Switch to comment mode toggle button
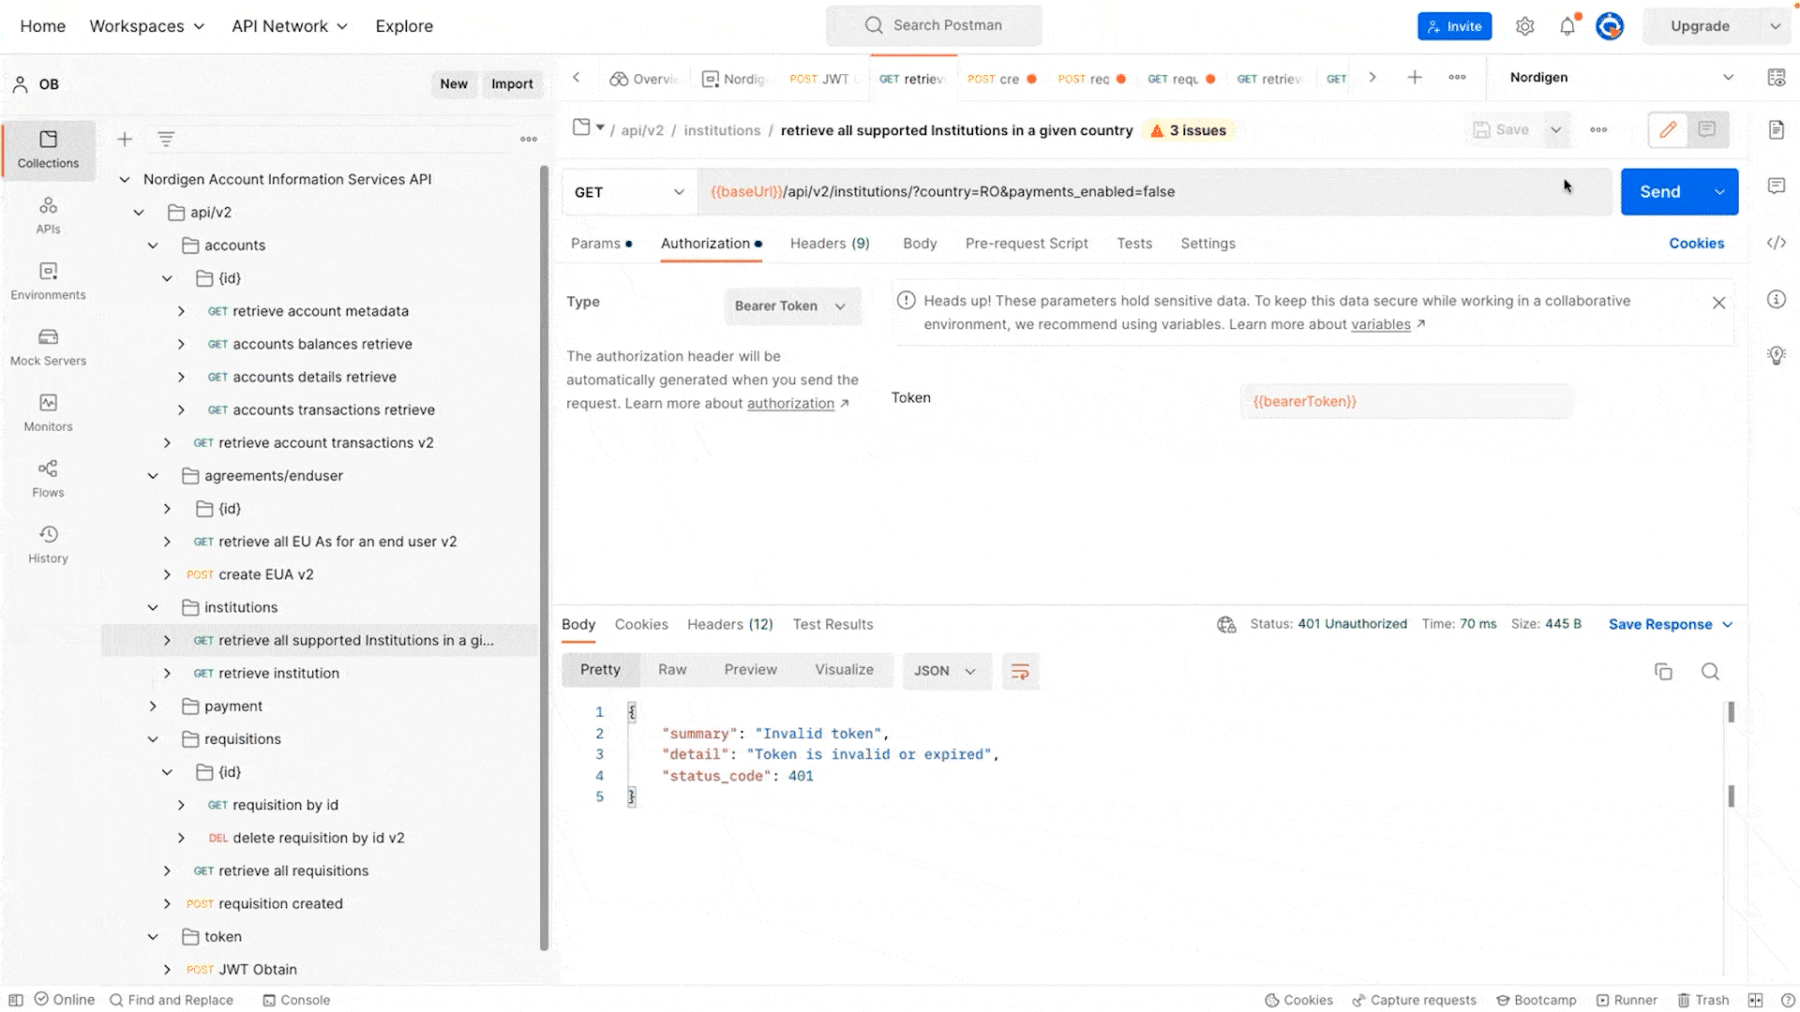Viewport: 1800px width, 1012px height. coord(1707,129)
